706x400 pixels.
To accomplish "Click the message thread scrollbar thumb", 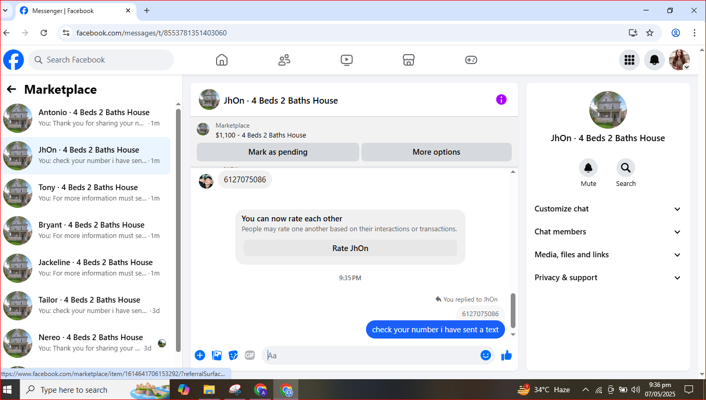I will [x=513, y=310].
